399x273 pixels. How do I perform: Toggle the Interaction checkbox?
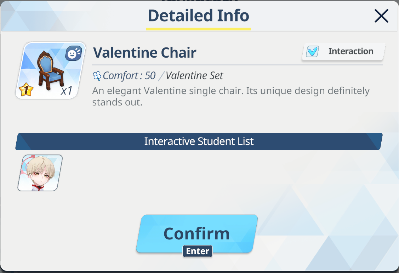[312, 51]
